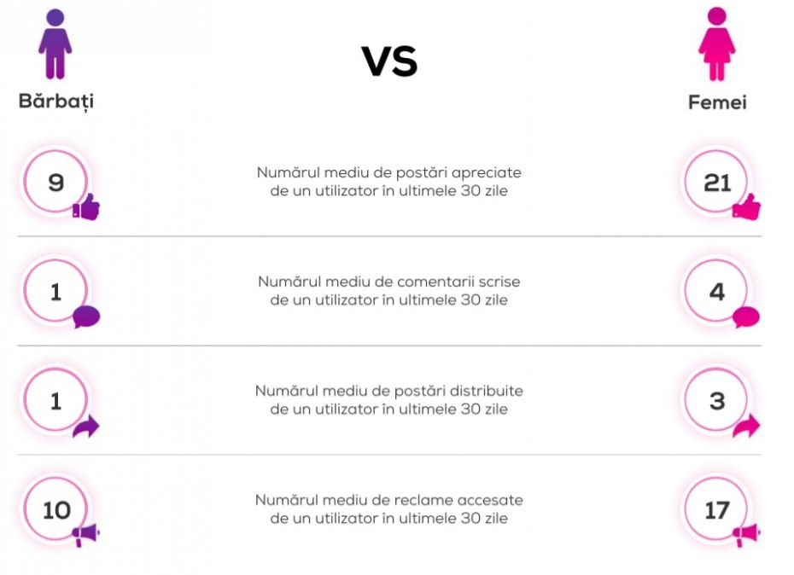Click the Bărbați label

tap(56, 102)
